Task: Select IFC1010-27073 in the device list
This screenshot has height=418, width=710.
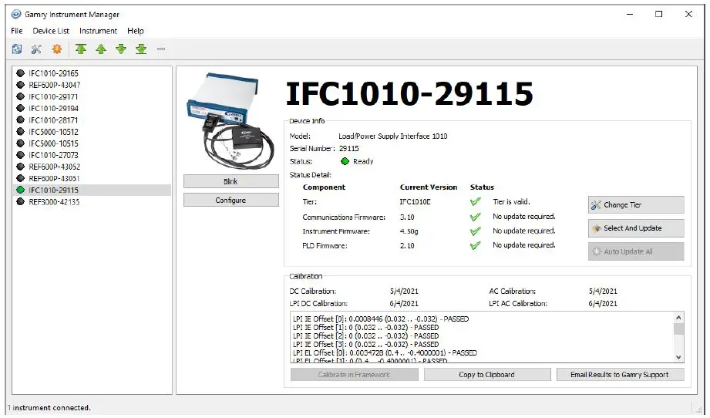Action: pyautogui.click(x=93, y=155)
